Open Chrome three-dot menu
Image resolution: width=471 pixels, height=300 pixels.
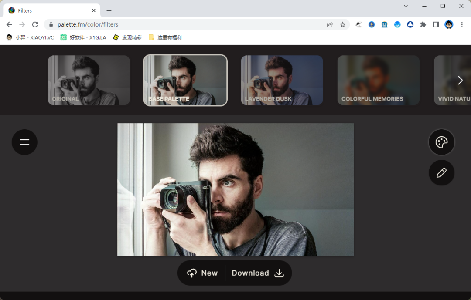462,24
